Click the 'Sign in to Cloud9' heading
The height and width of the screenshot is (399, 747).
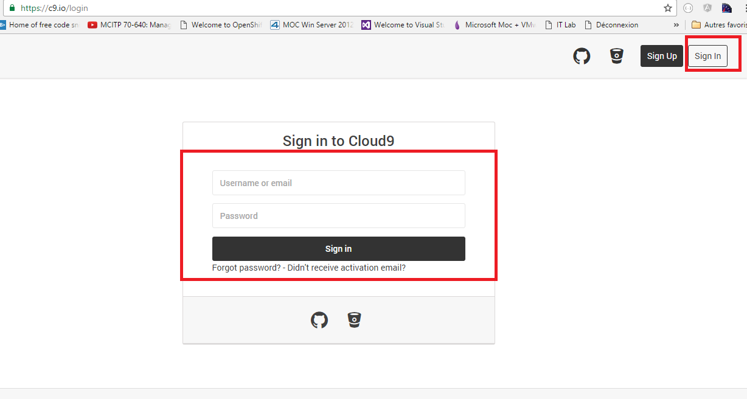(x=339, y=141)
